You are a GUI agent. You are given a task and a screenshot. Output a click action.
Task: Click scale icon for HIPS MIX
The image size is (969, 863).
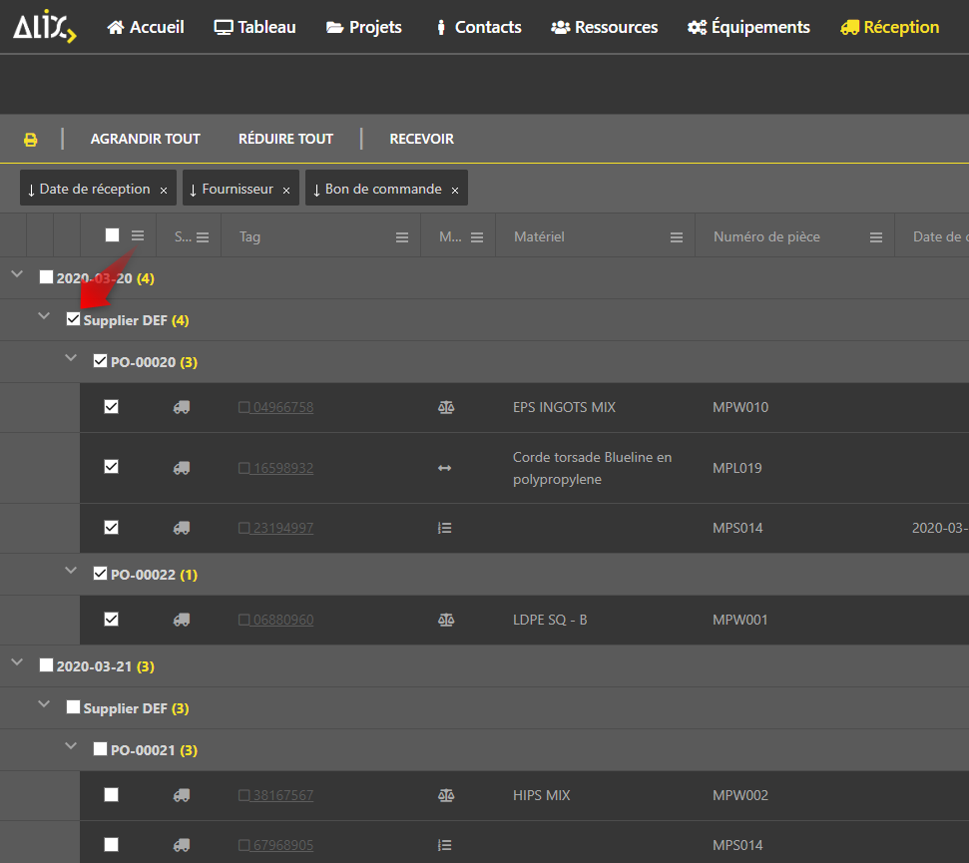pyautogui.click(x=446, y=796)
